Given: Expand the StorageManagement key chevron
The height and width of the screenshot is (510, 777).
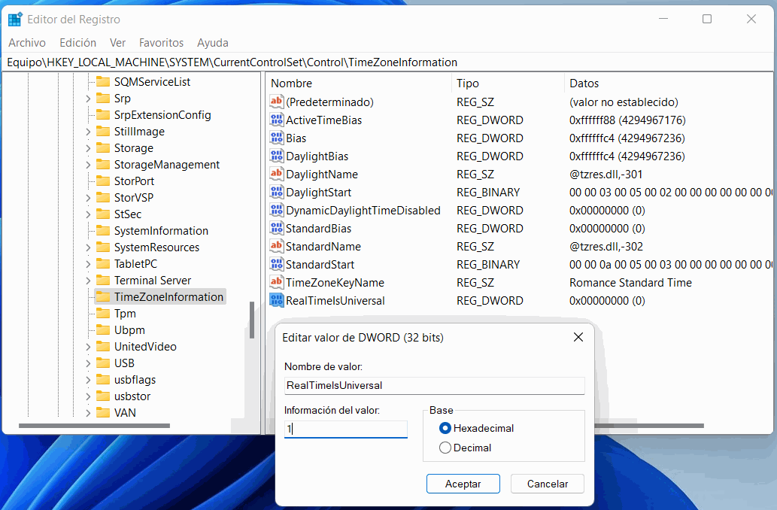Looking at the screenshot, I should (88, 165).
